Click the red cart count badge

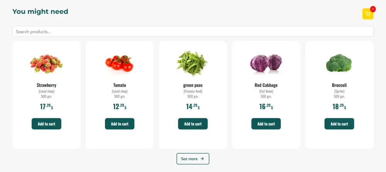point(372,9)
